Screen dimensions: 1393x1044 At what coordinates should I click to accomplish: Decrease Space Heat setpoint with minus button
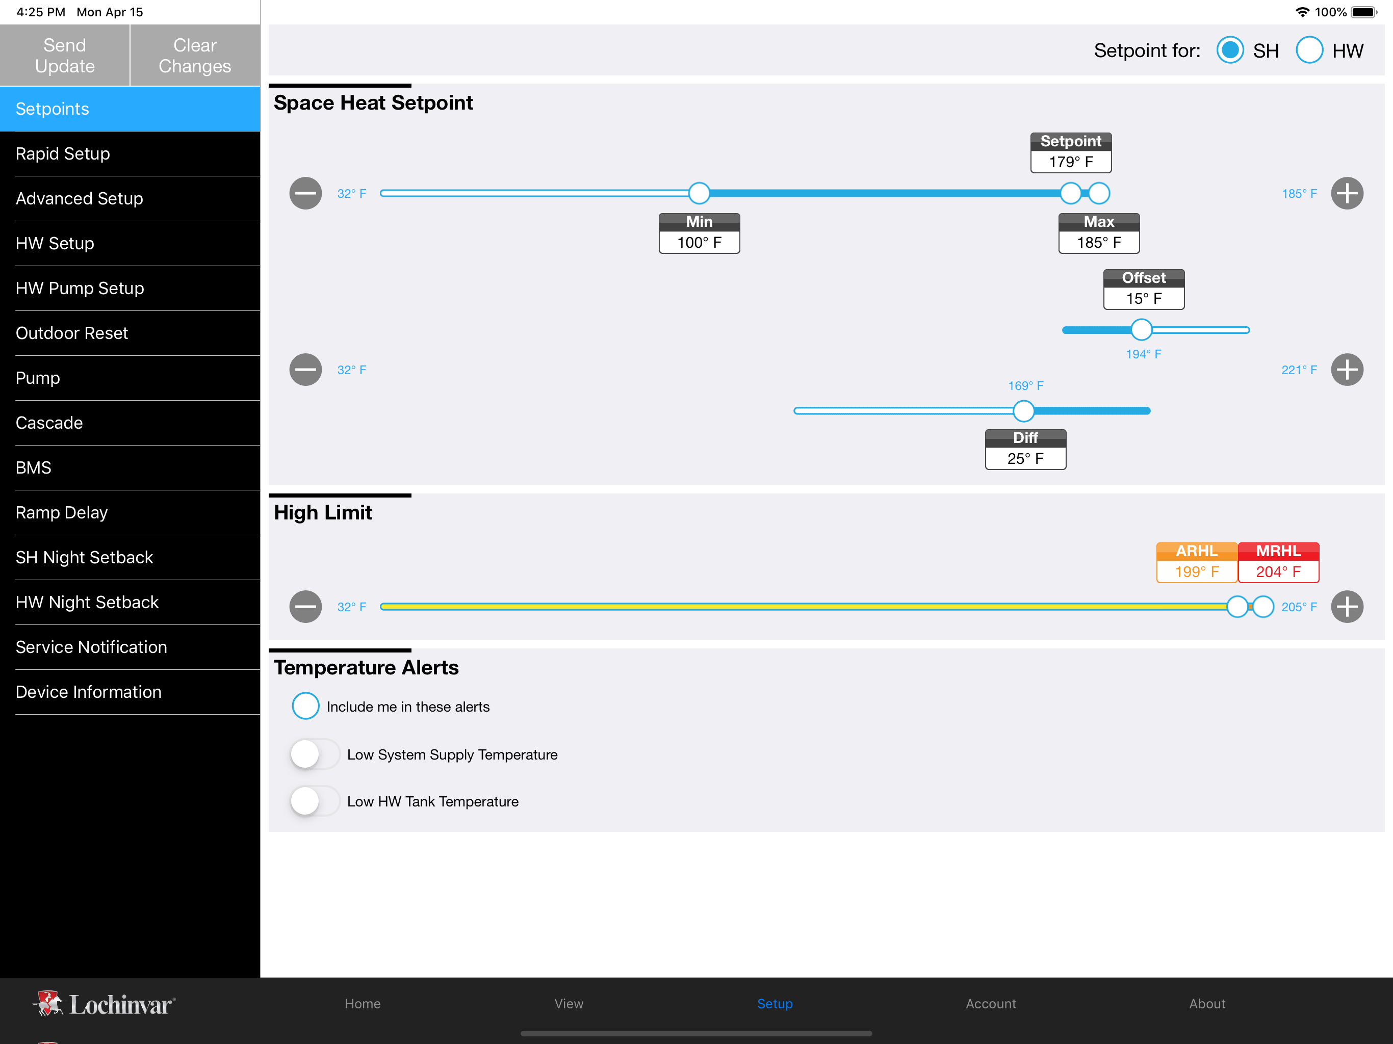305,193
